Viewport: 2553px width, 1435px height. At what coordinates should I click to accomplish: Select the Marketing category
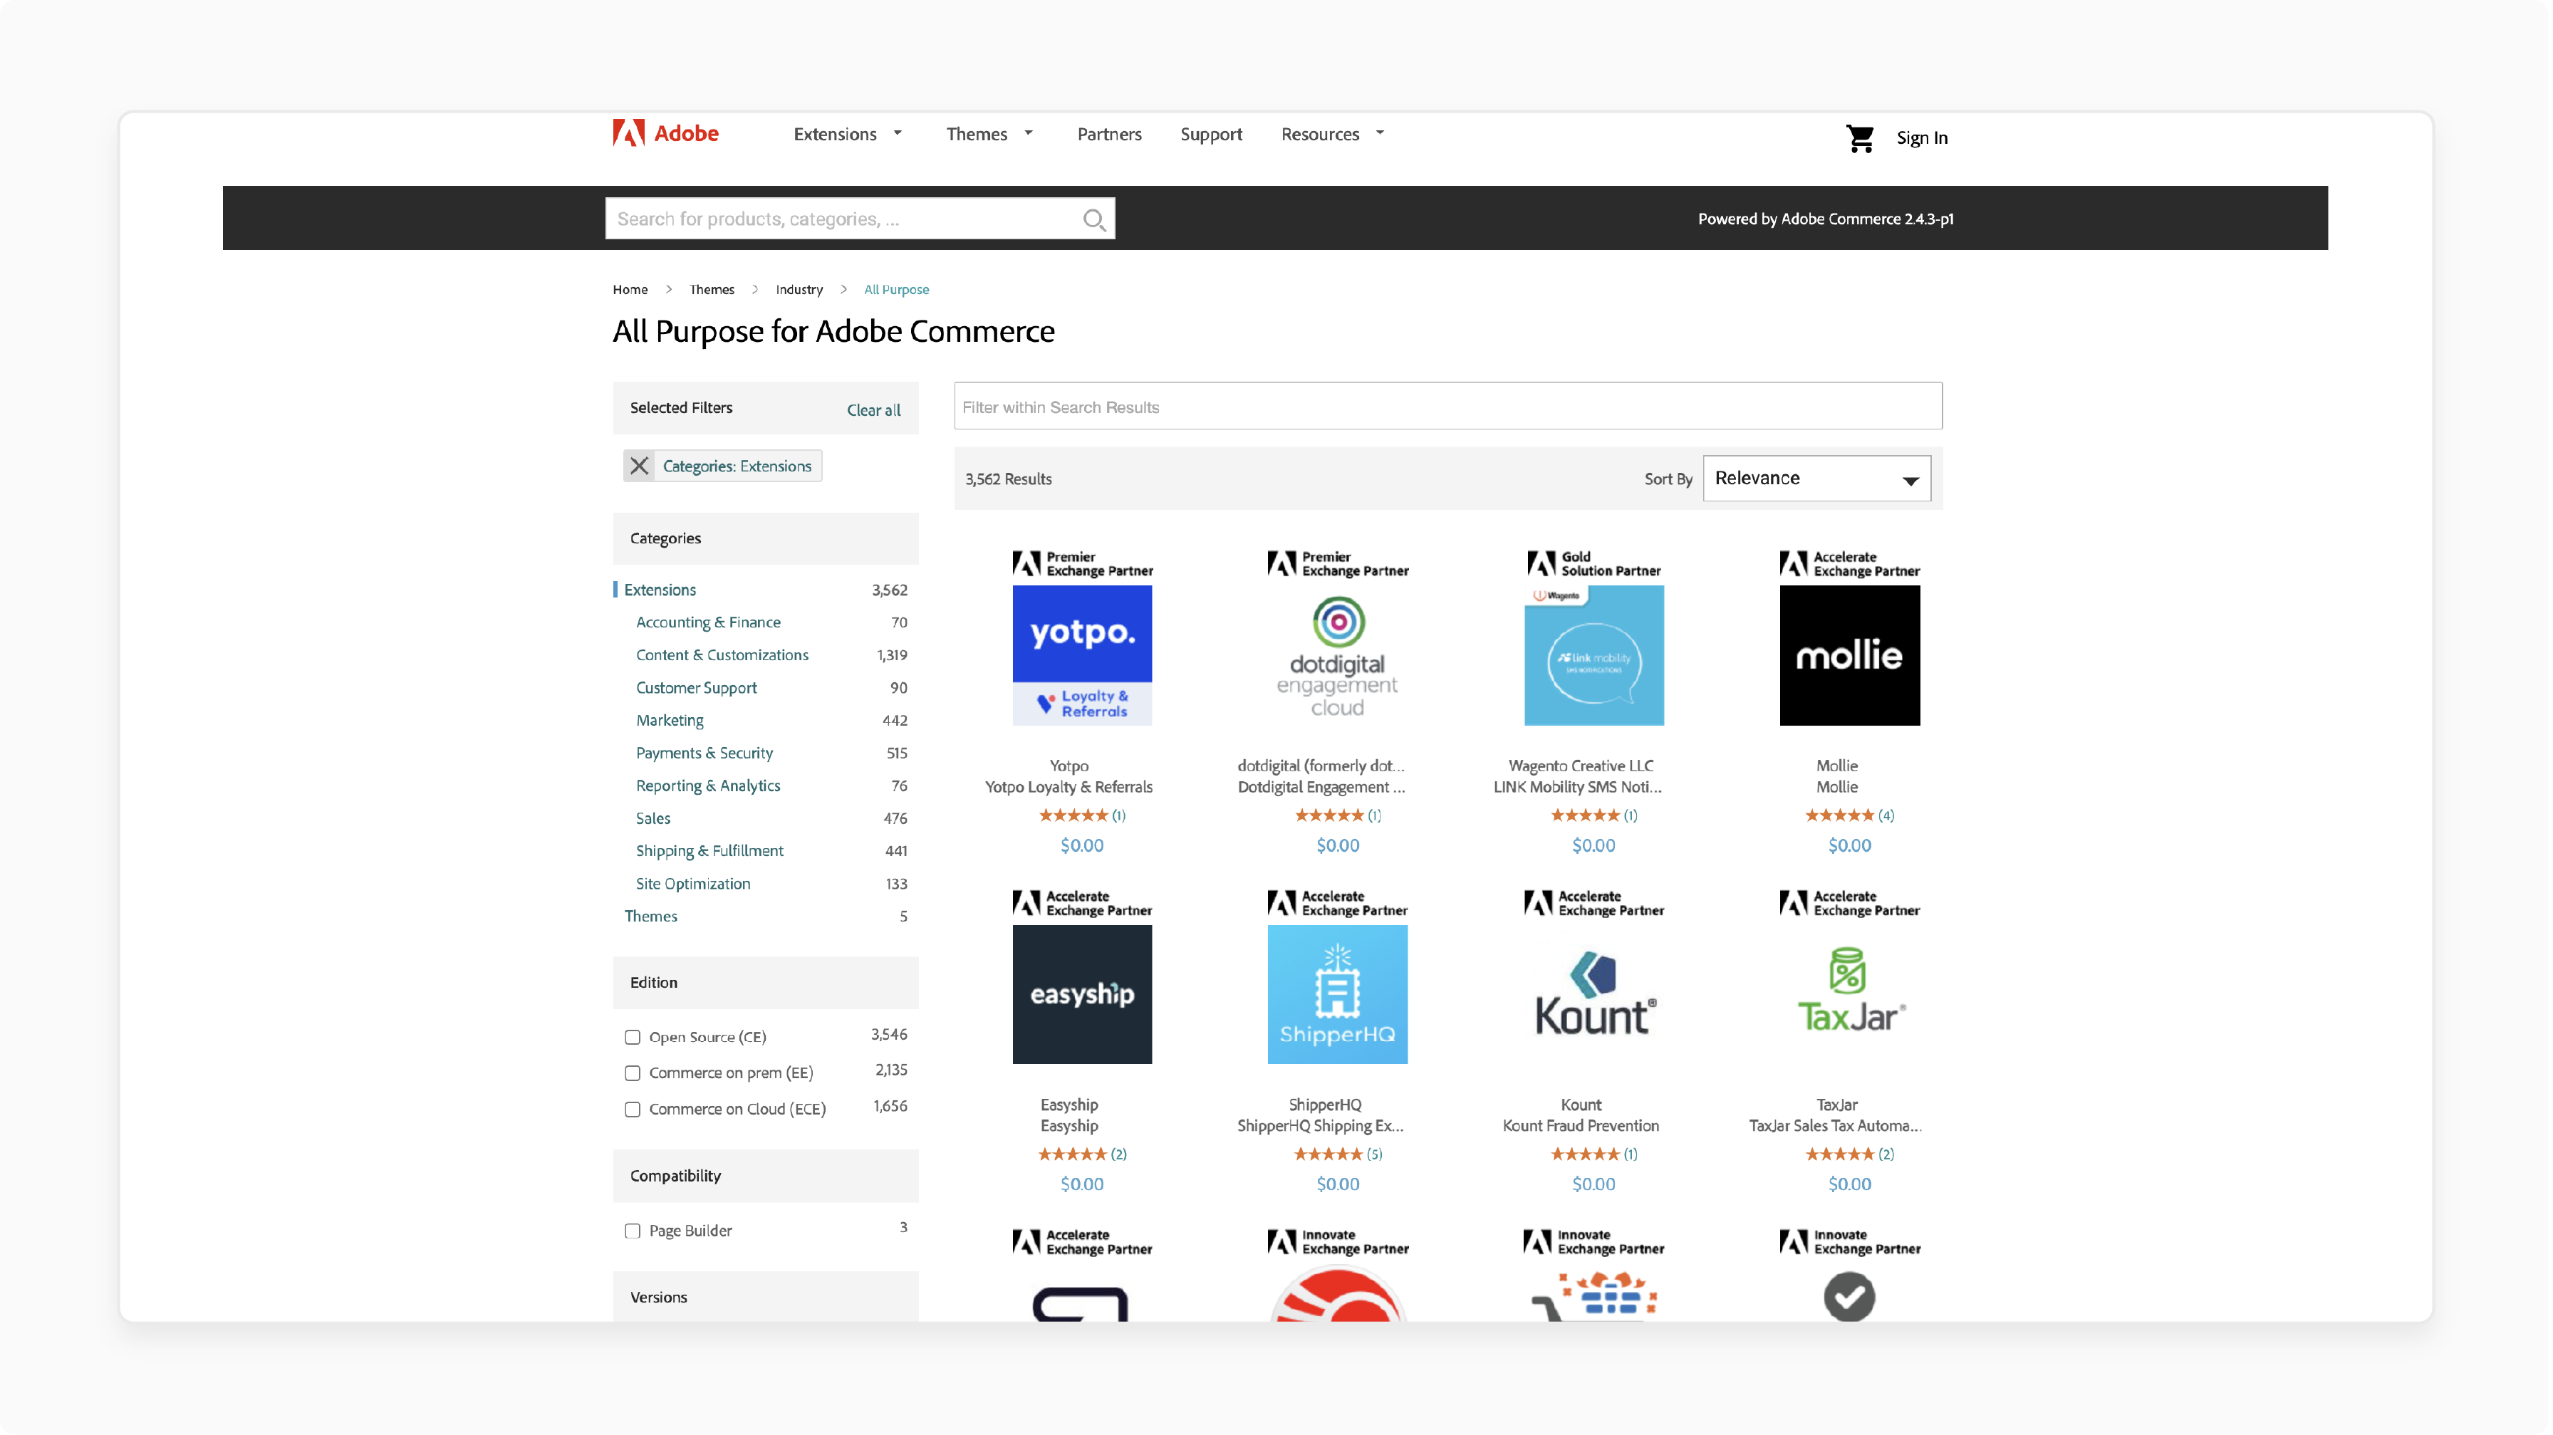point(669,721)
